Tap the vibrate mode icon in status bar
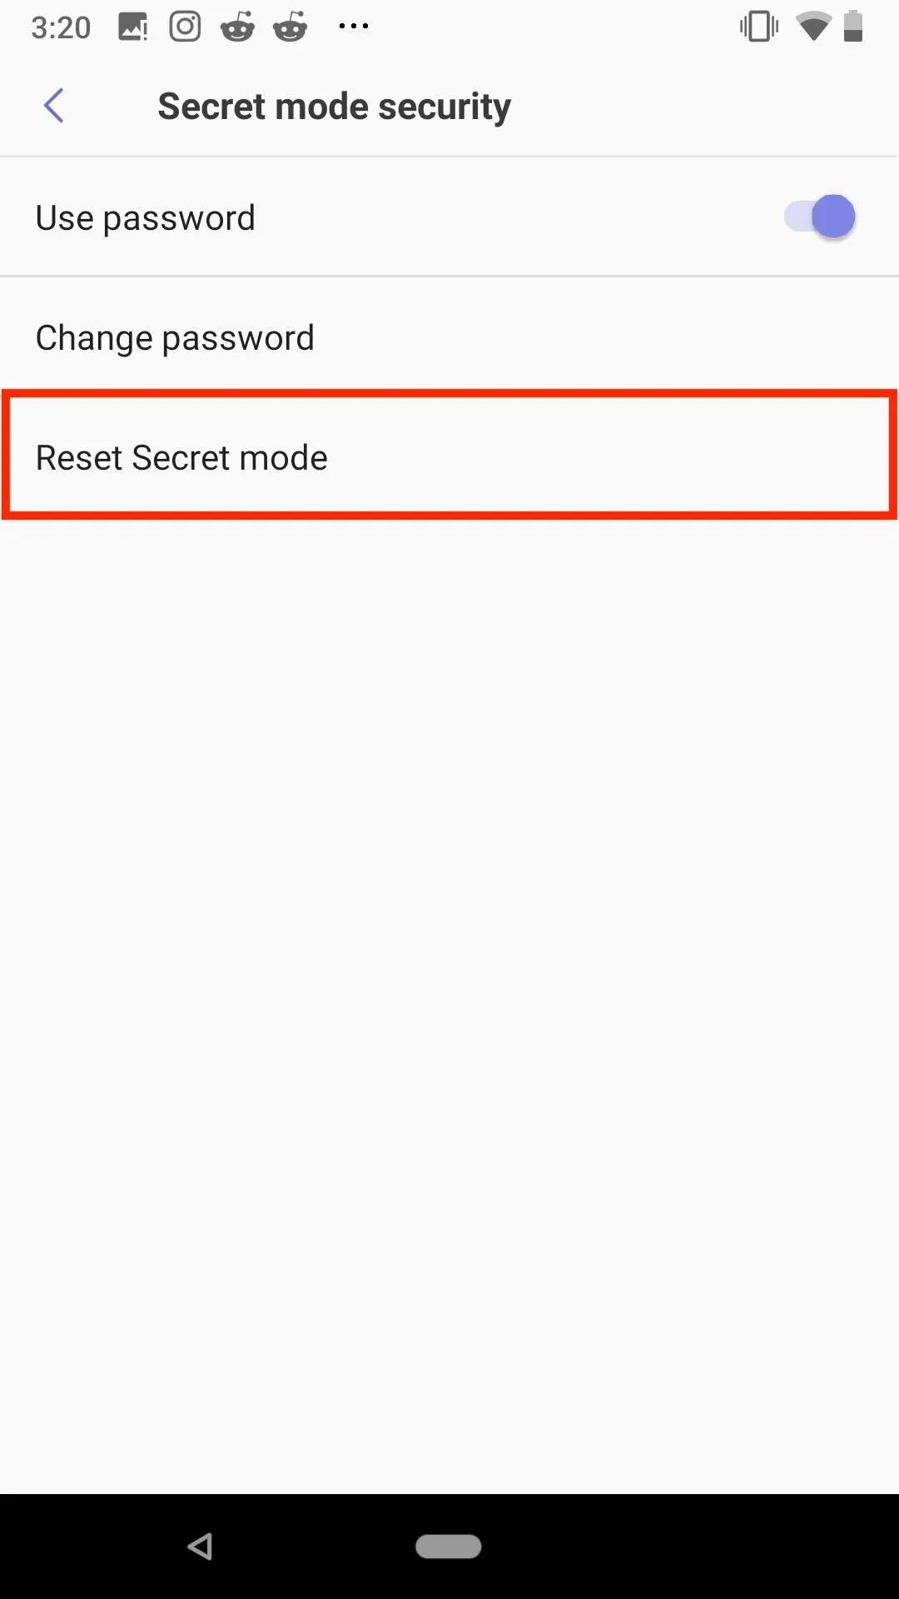The width and height of the screenshot is (899, 1599). click(x=759, y=27)
